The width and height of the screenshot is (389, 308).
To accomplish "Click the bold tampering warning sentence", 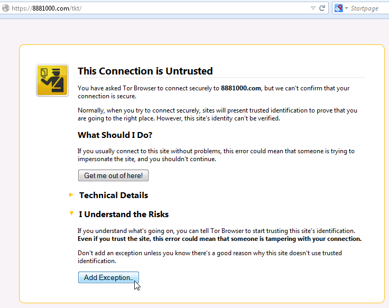I will pos(219,239).
